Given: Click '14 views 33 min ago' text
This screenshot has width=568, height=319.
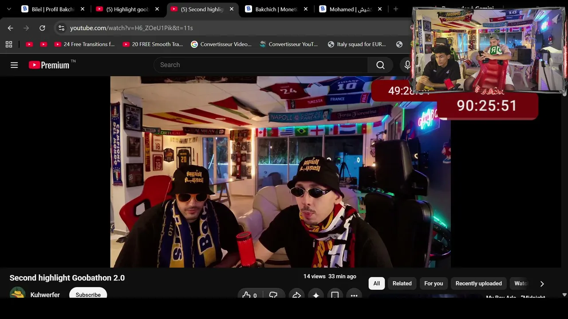Looking at the screenshot, I should 330,276.
